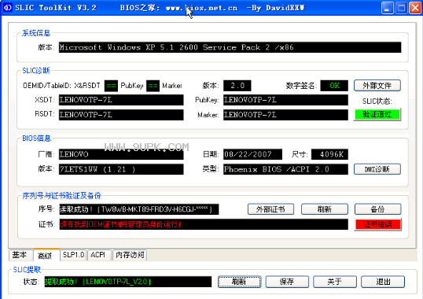
Task: Click the SLIC version field showing 2.0
Action: point(237,86)
